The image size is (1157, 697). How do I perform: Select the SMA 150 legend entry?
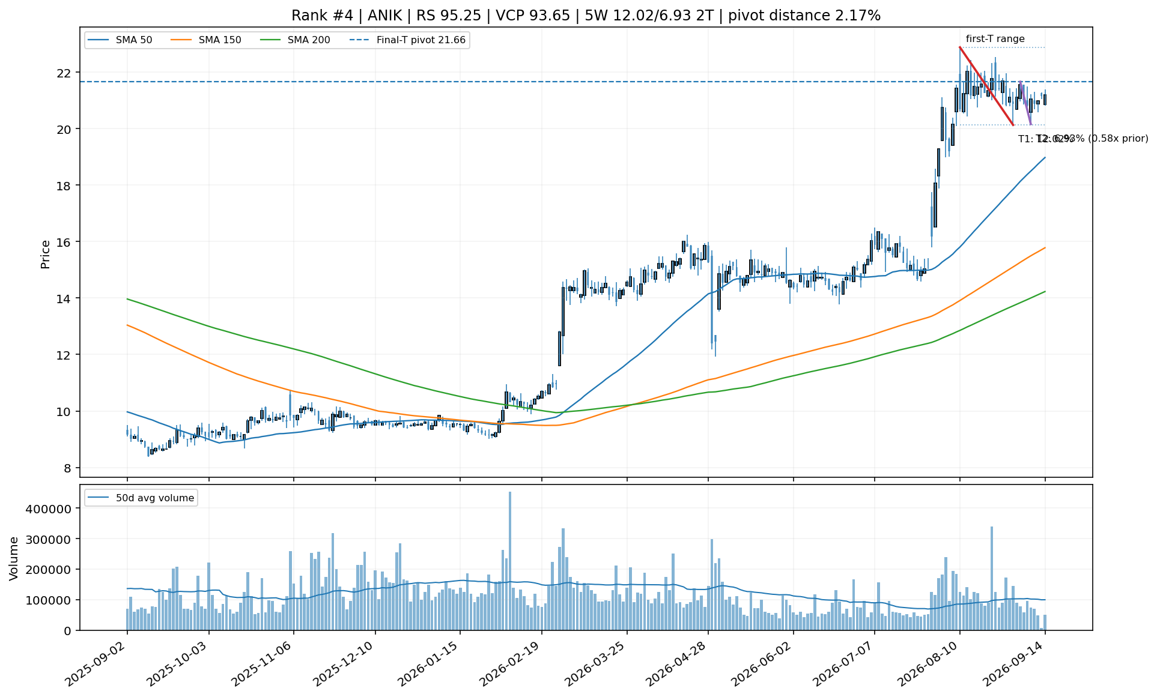(205, 40)
